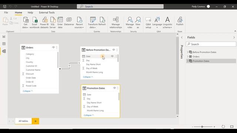Viewport: 237px width, 133px height.
Task: Toggle visibility of the Orders table
Action: pos(53,48)
